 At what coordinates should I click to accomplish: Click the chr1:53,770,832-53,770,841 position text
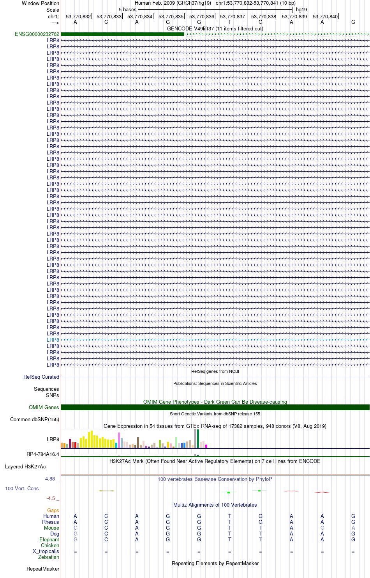point(255,3)
